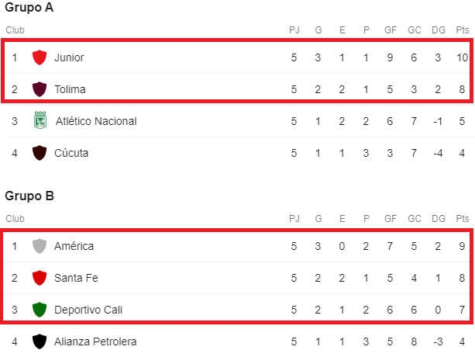Image resolution: width=475 pixels, height=364 pixels.
Task: Open the Alianza Petrolera team link
Action: pyautogui.click(x=97, y=341)
